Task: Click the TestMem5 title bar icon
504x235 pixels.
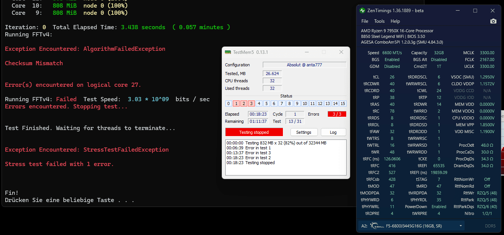Action: 228,52
